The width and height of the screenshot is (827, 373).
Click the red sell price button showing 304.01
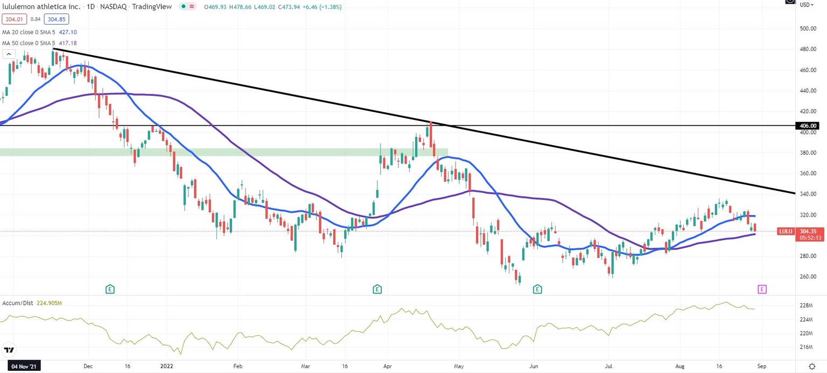point(13,19)
